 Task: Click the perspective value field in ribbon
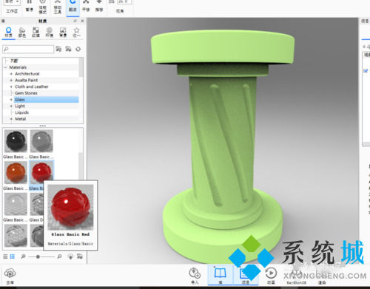coord(124,2)
